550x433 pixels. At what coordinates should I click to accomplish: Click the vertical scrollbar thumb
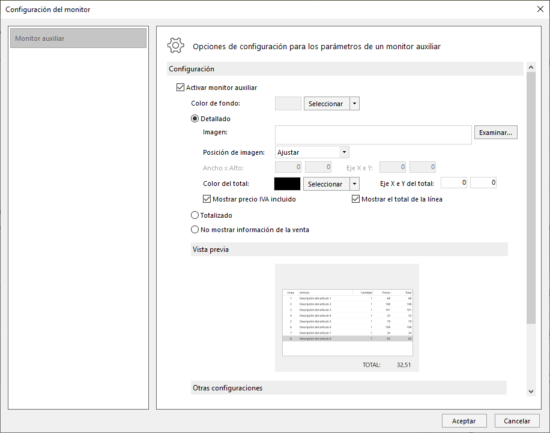point(531,198)
